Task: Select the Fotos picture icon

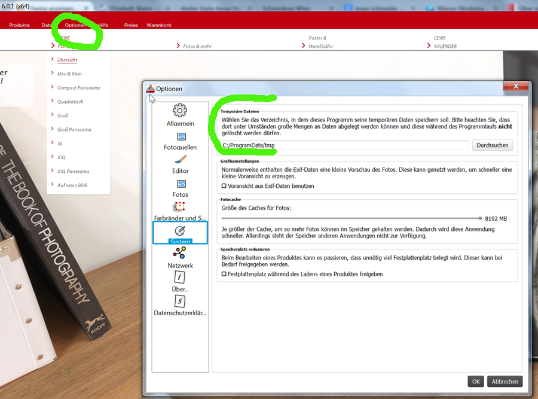Action: [181, 184]
